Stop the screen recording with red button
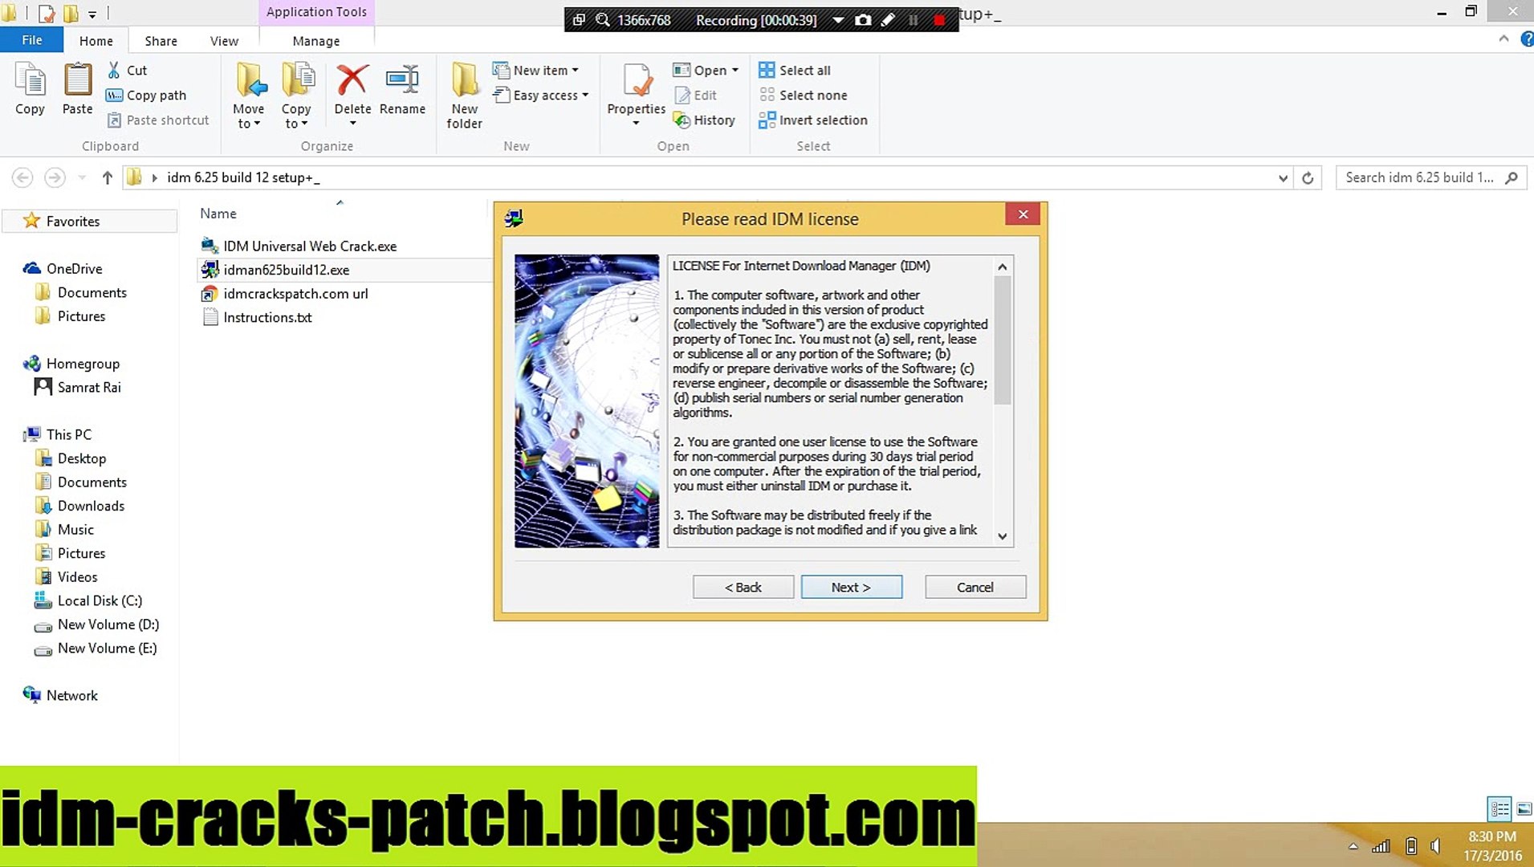This screenshot has height=867, width=1534. coord(939,20)
